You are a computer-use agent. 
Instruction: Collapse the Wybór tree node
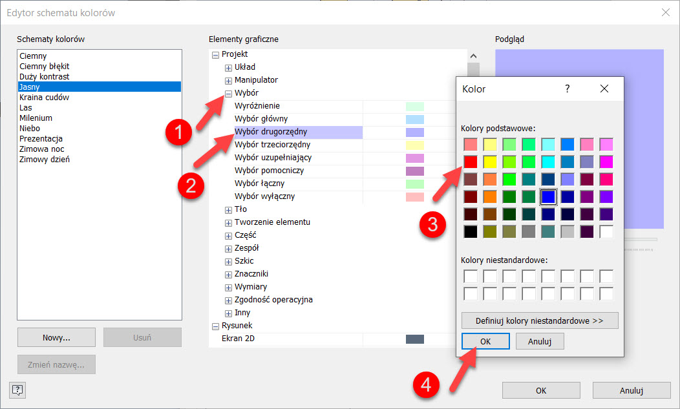pos(228,93)
